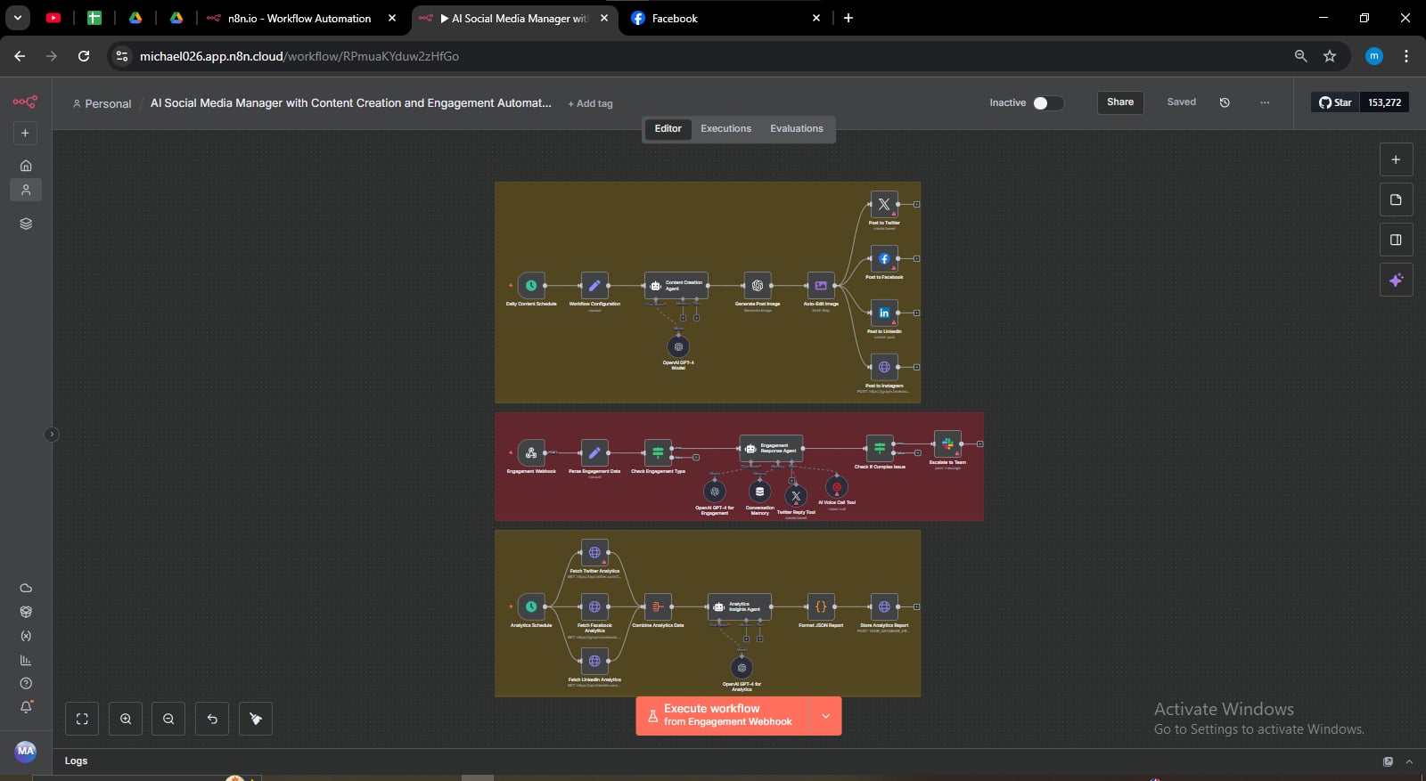1426x781 pixels.
Task: Zoom in on the canvas
Action: point(126,719)
